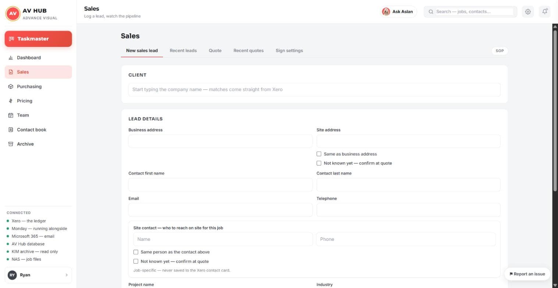558x288 pixels.
Task: Check Same as business address
Action: pos(319,154)
